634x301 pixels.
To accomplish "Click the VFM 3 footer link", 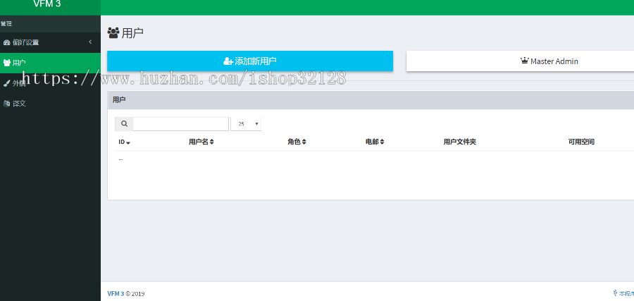I will pyautogui.click(x=116, y=294).
